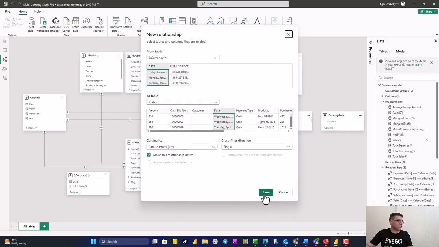
Task: Open the Cardinality dropdown
Action: click(182, 147)
